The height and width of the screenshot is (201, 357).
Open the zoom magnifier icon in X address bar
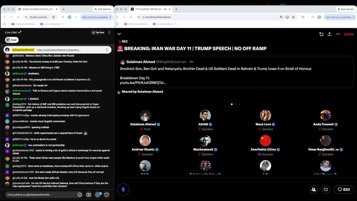tap(281, 17)
